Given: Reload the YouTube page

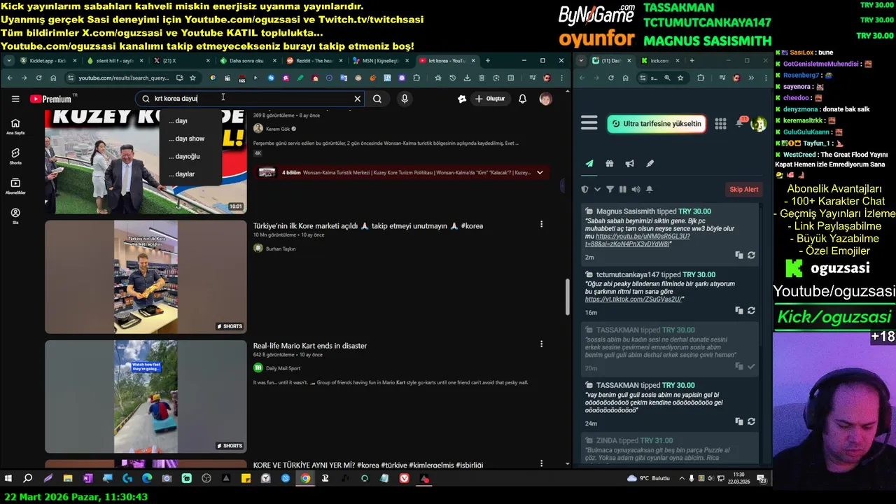Looking at the screenshot, I should [38, 78].
